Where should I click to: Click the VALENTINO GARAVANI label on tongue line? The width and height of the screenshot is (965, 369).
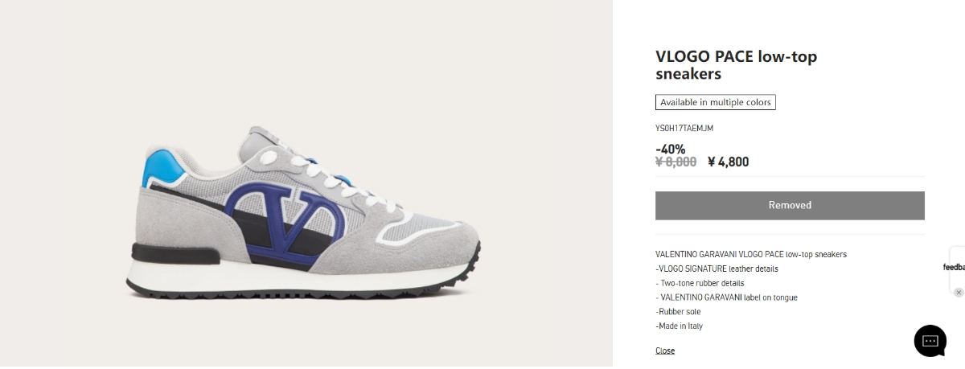click(726, 297)
